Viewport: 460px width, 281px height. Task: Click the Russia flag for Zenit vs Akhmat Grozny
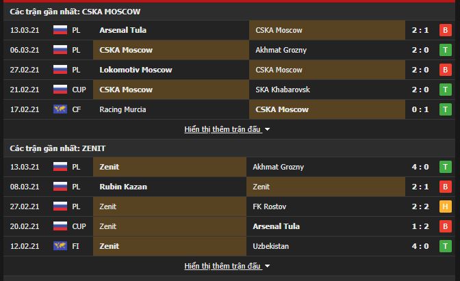60,167
